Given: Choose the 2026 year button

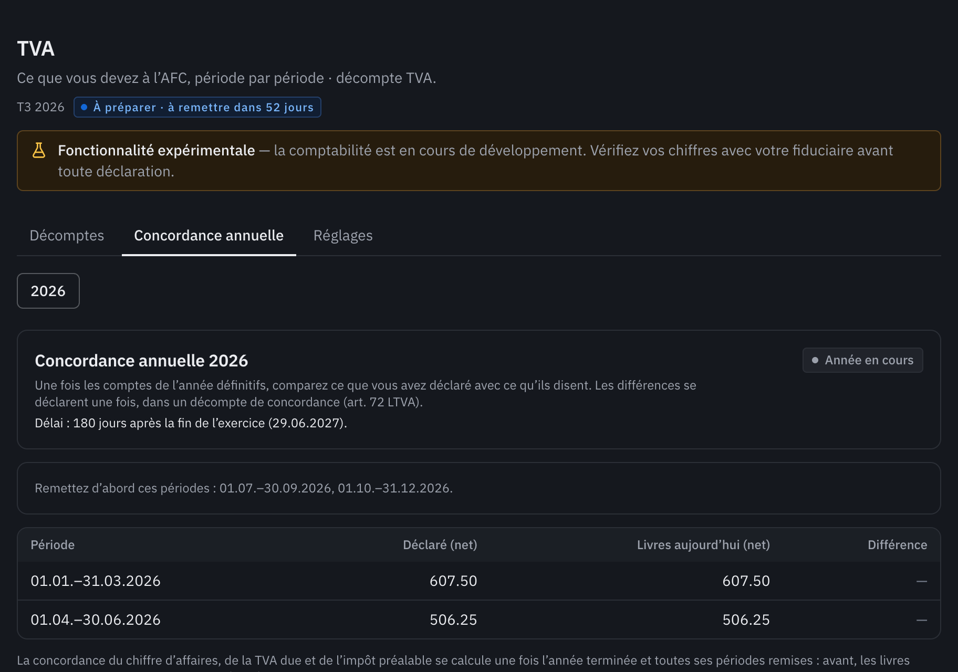Looking at the screenshot, I should pos(48,291).
